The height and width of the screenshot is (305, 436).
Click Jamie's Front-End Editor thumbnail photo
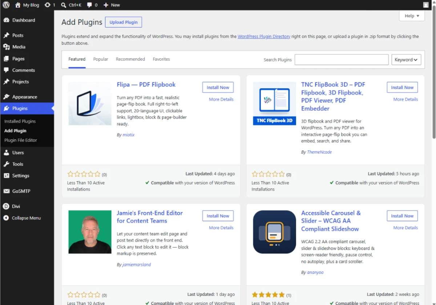(90, 232)
